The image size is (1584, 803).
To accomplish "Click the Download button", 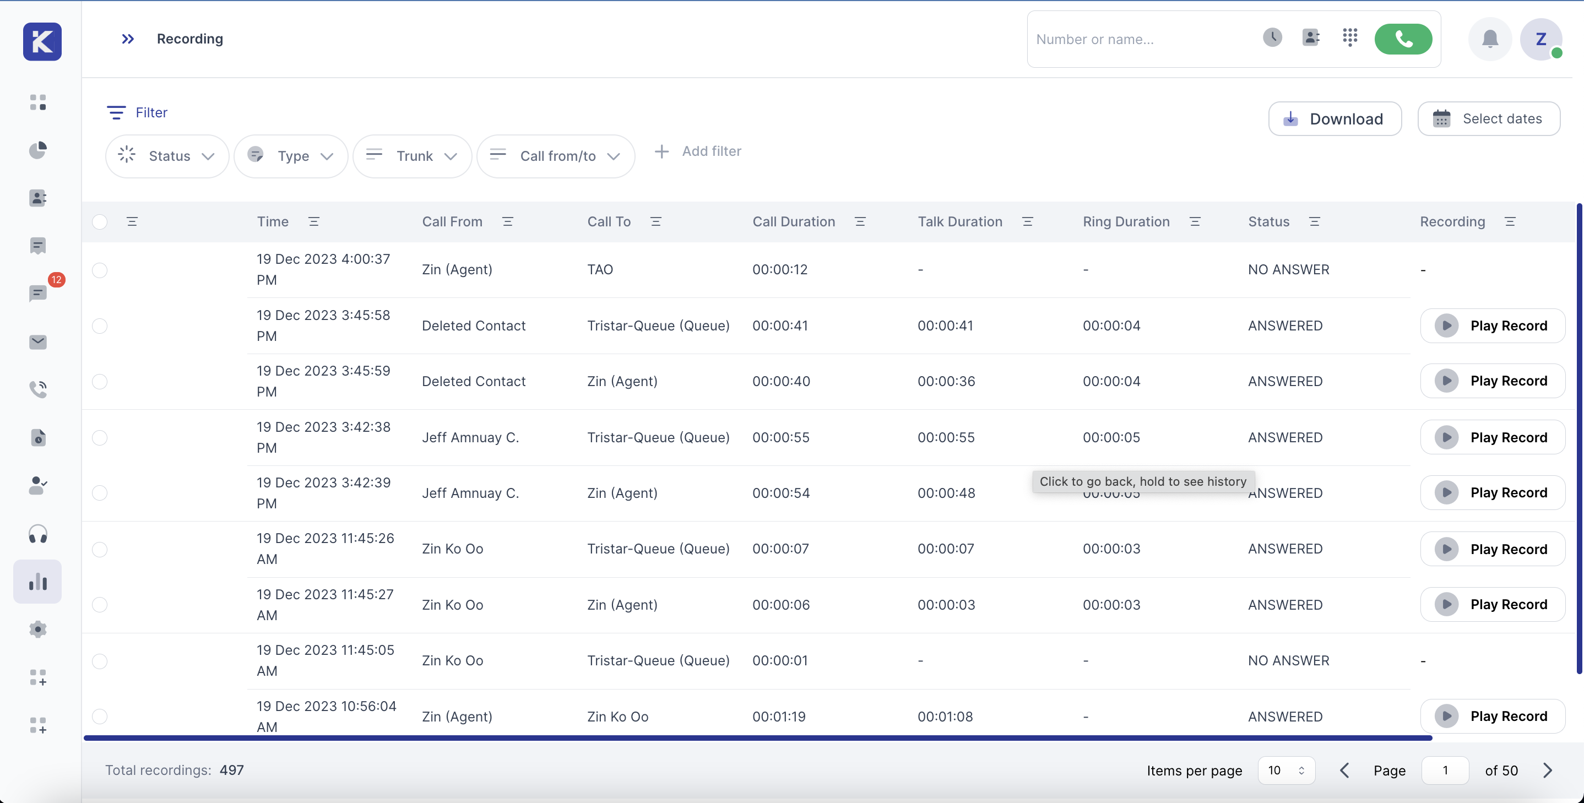I will click(x=1335, y=118).
